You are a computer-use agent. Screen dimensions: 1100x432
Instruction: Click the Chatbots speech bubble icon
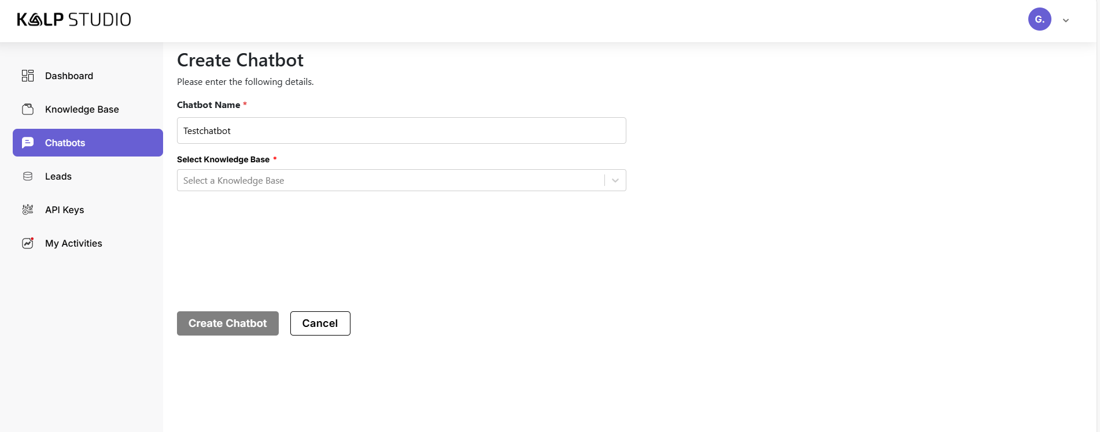pos(28,143)
